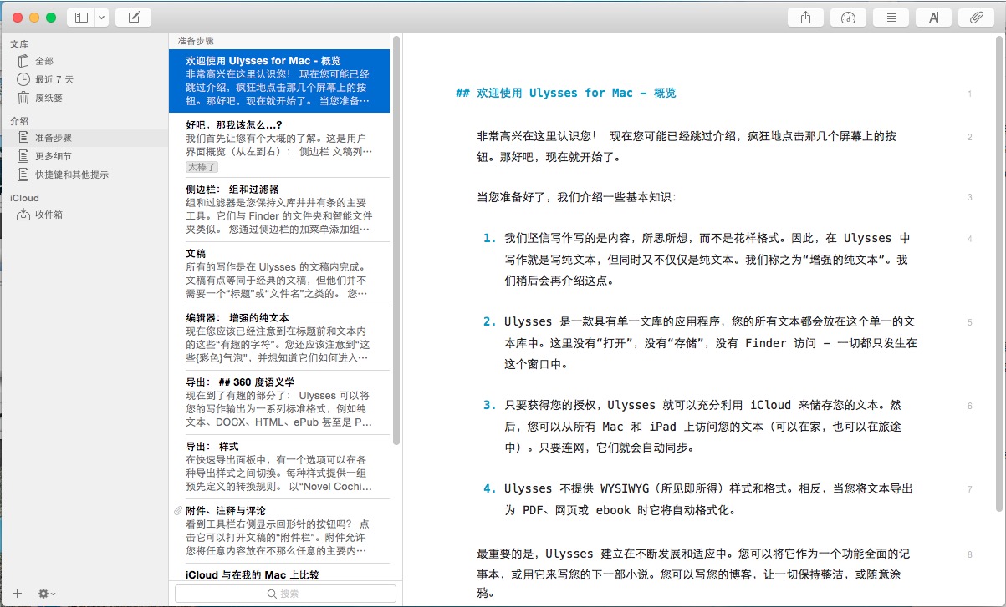Open the iCloud 收件箱 inbox
The height and width of the screenshot is (607, 1006).
pos(49,215)
